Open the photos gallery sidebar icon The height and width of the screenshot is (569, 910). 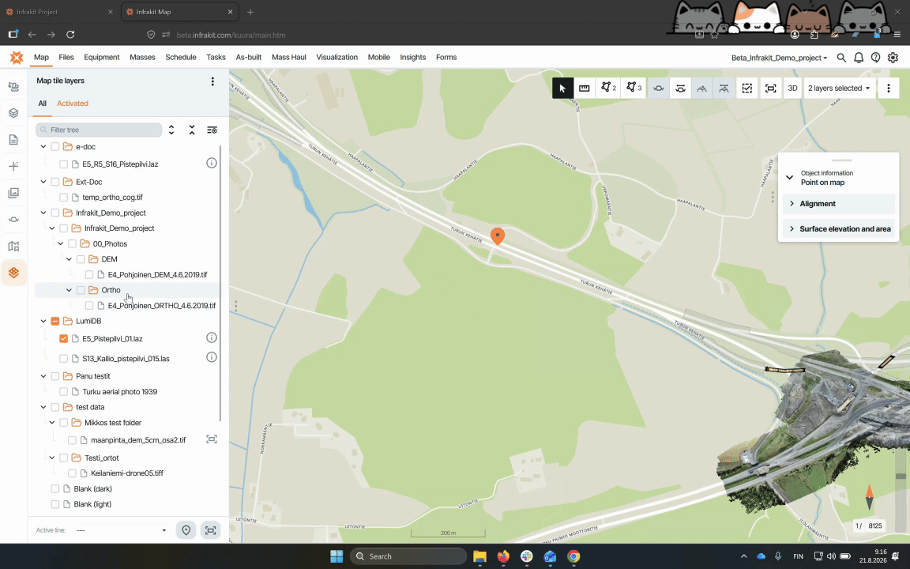pos(13,193)
